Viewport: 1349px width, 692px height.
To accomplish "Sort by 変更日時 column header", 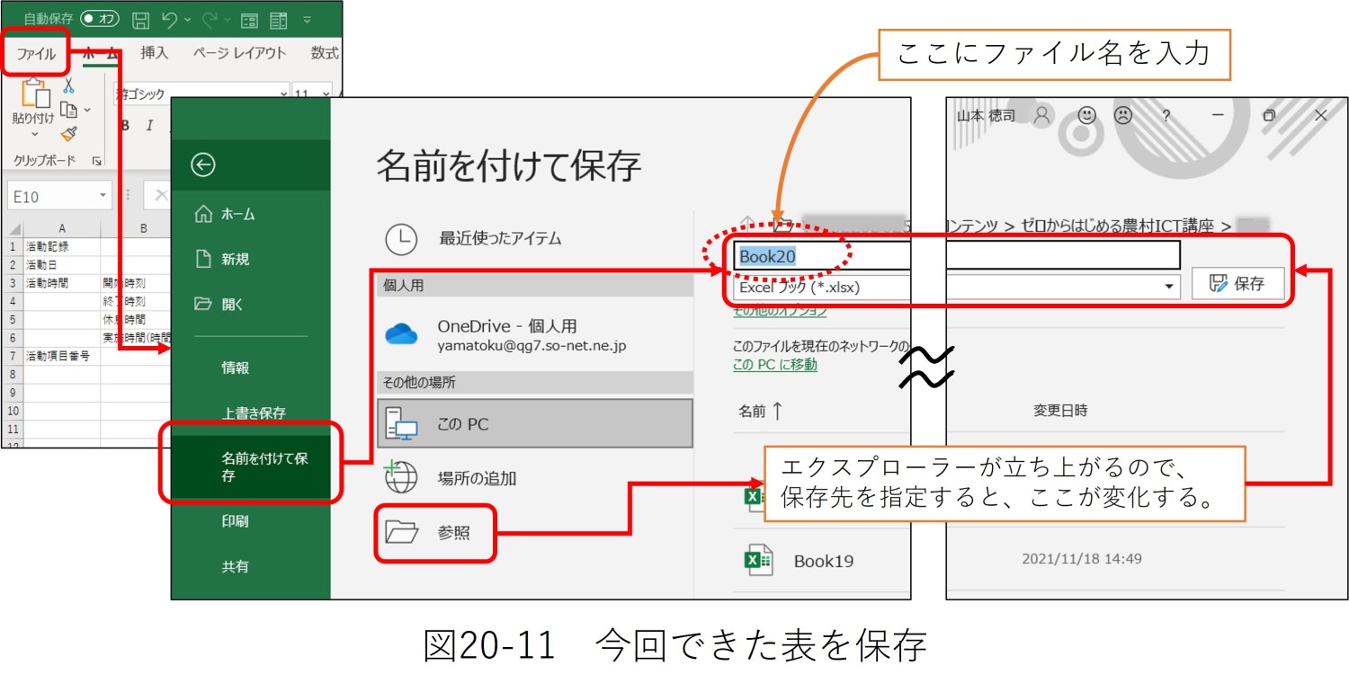I will click(1060, 410).
